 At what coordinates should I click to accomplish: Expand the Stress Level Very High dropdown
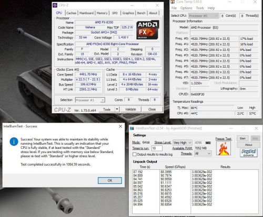pos(183,143)
